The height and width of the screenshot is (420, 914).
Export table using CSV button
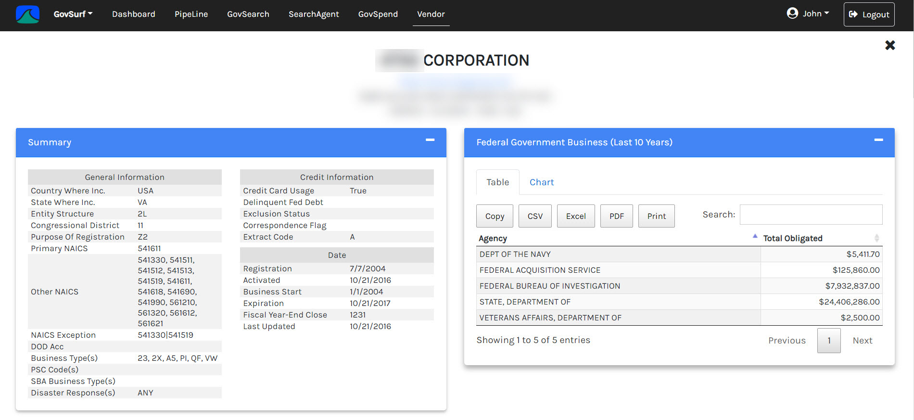535,216
